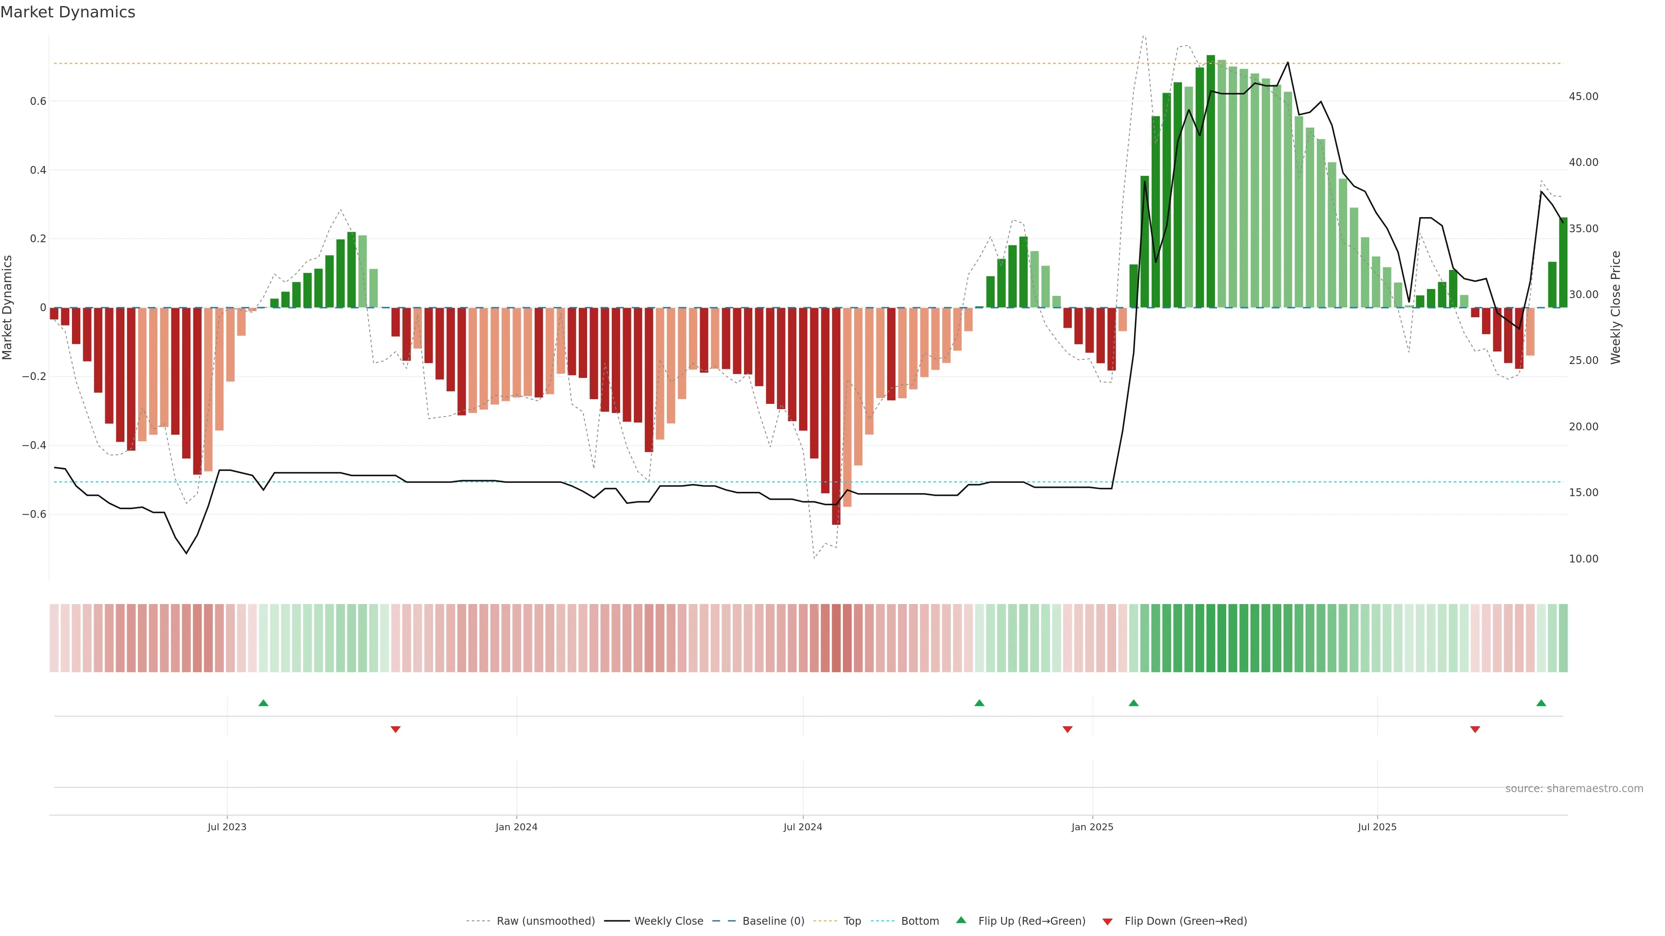Hide the Bottom line via its legend entry

920,920
